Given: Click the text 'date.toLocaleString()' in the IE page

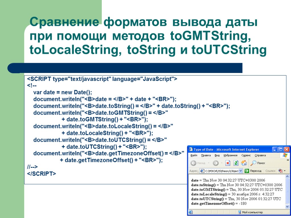Looking at the screenshot, I should point(209,194).
